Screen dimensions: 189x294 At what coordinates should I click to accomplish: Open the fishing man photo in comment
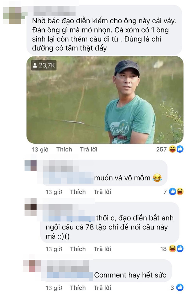point(105,100)
